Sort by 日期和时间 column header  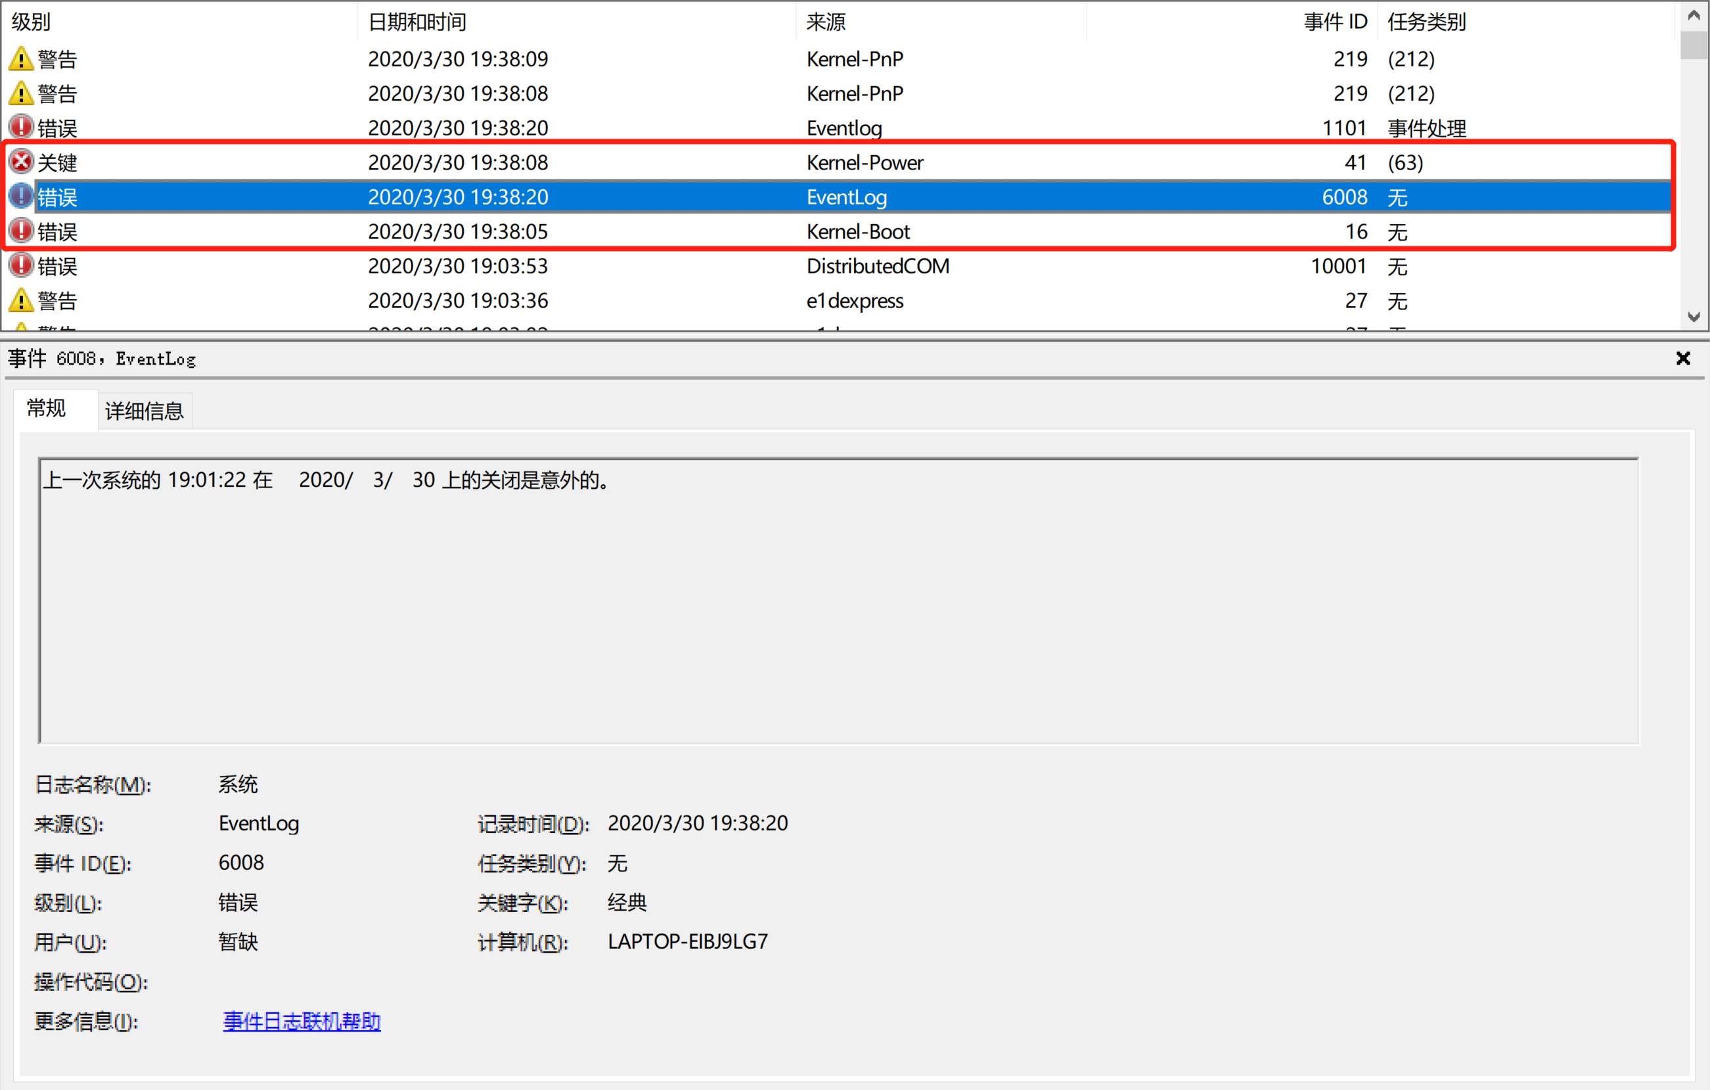pyautogui.click(x=417, y=22)
